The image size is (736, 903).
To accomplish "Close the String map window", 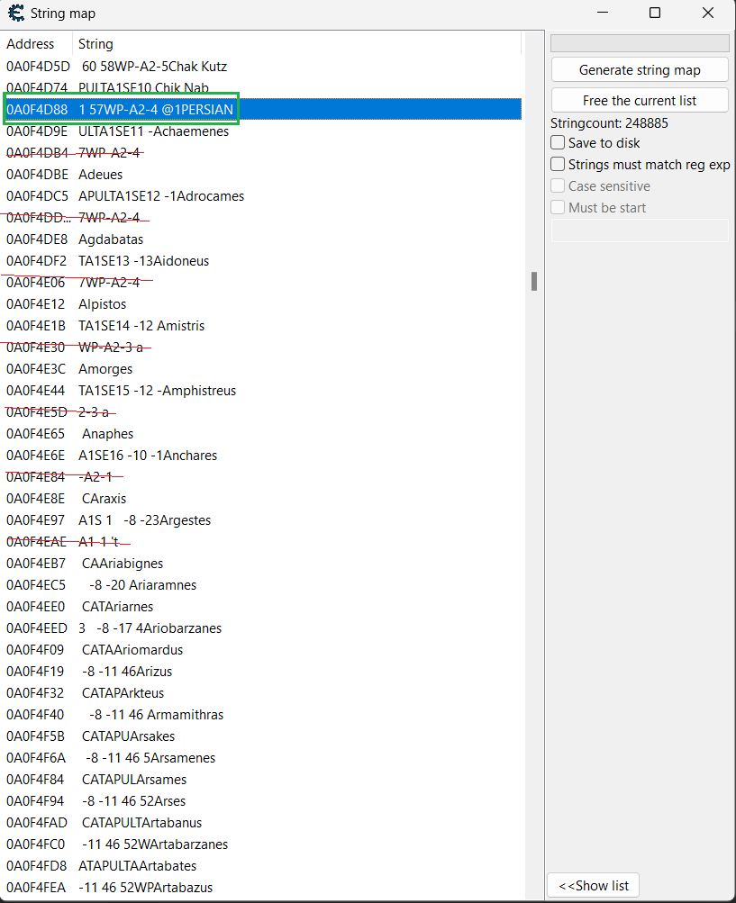I will (x=708, y=13).
